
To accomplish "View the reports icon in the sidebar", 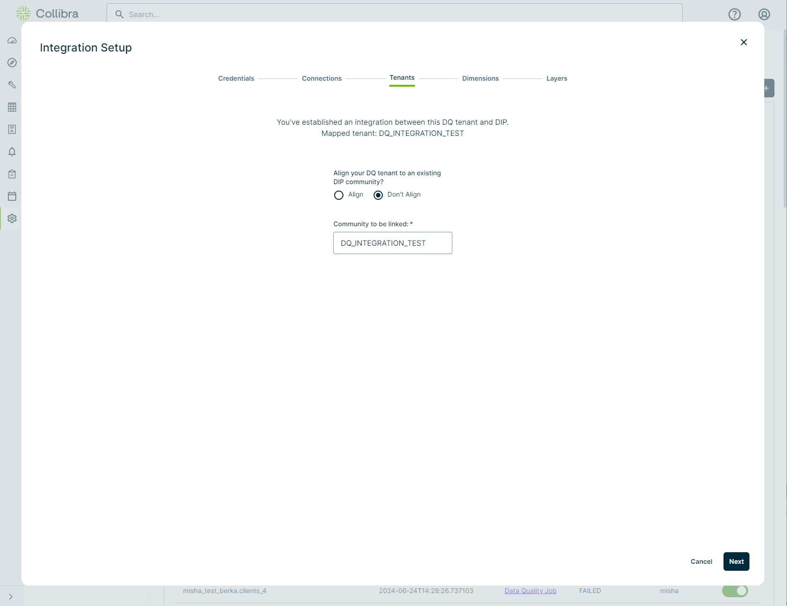I will [12, 129].
